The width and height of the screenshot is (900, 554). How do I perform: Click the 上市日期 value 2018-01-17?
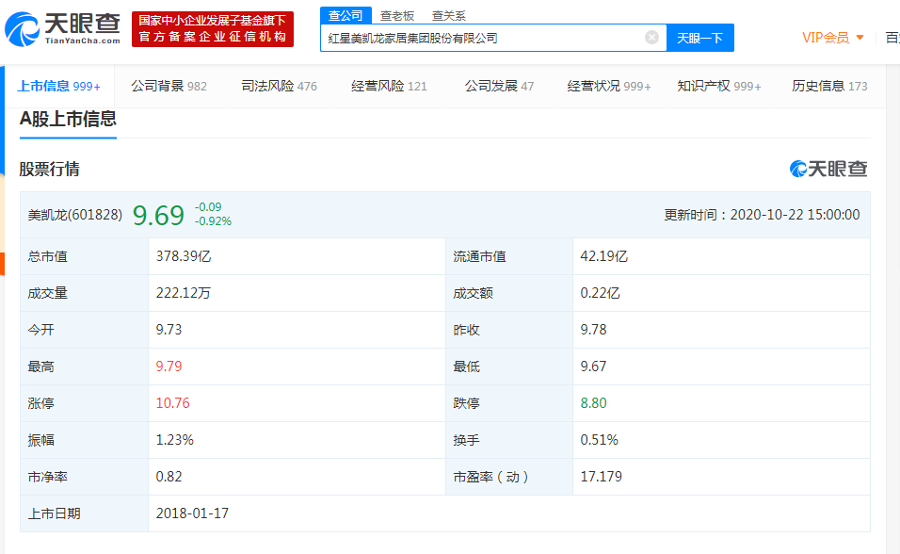pos(192,513)
